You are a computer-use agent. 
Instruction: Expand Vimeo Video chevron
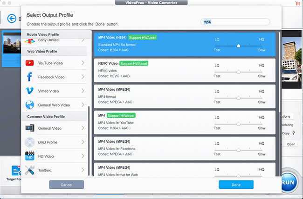coord(83,91)
